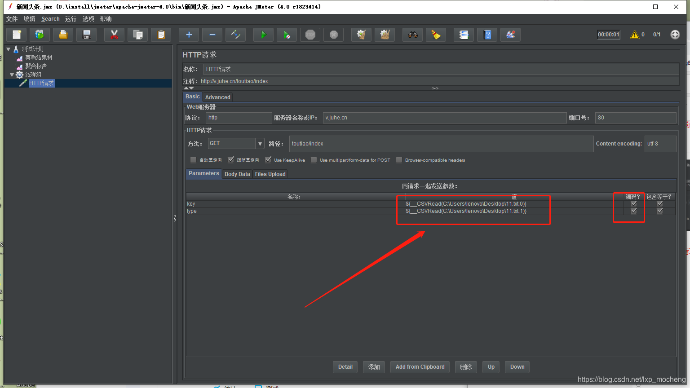
Task: Select the 聚合报告 tree node
Action: (36, 66)
